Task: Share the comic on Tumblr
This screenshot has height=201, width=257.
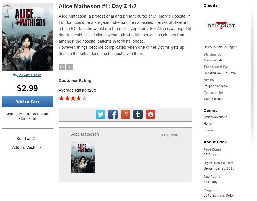Action: coord(138,114)
